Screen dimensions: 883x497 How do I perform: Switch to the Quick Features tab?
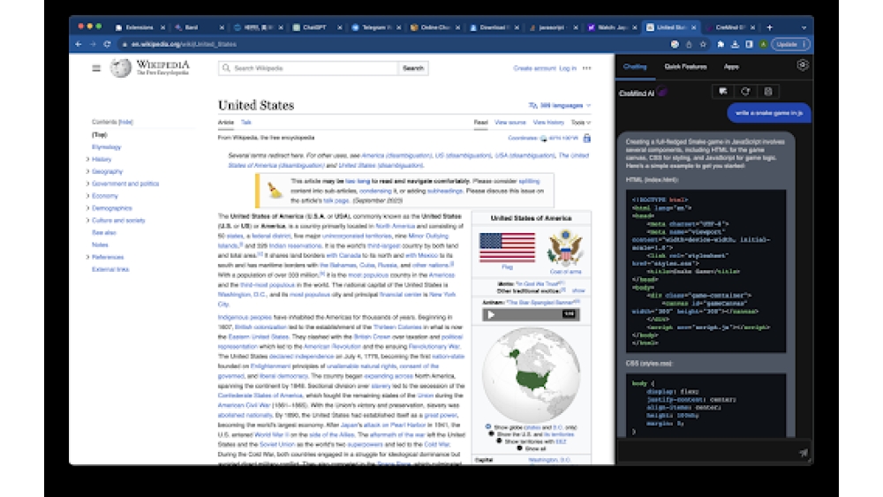(x=685, y=66)
